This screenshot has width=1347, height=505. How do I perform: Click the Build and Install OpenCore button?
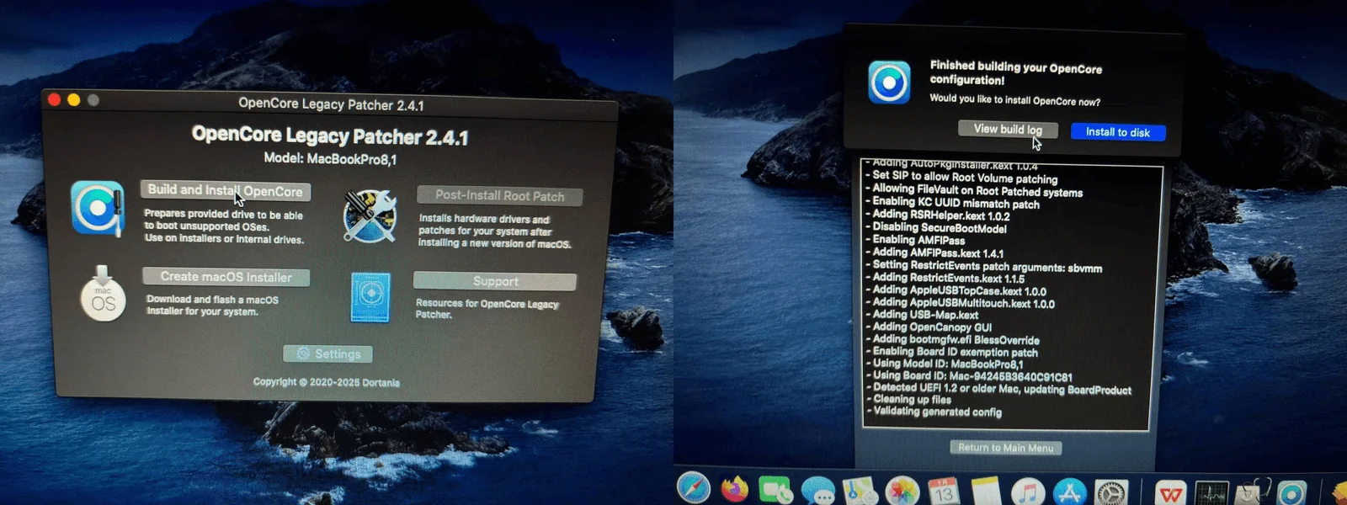(226, 191)
